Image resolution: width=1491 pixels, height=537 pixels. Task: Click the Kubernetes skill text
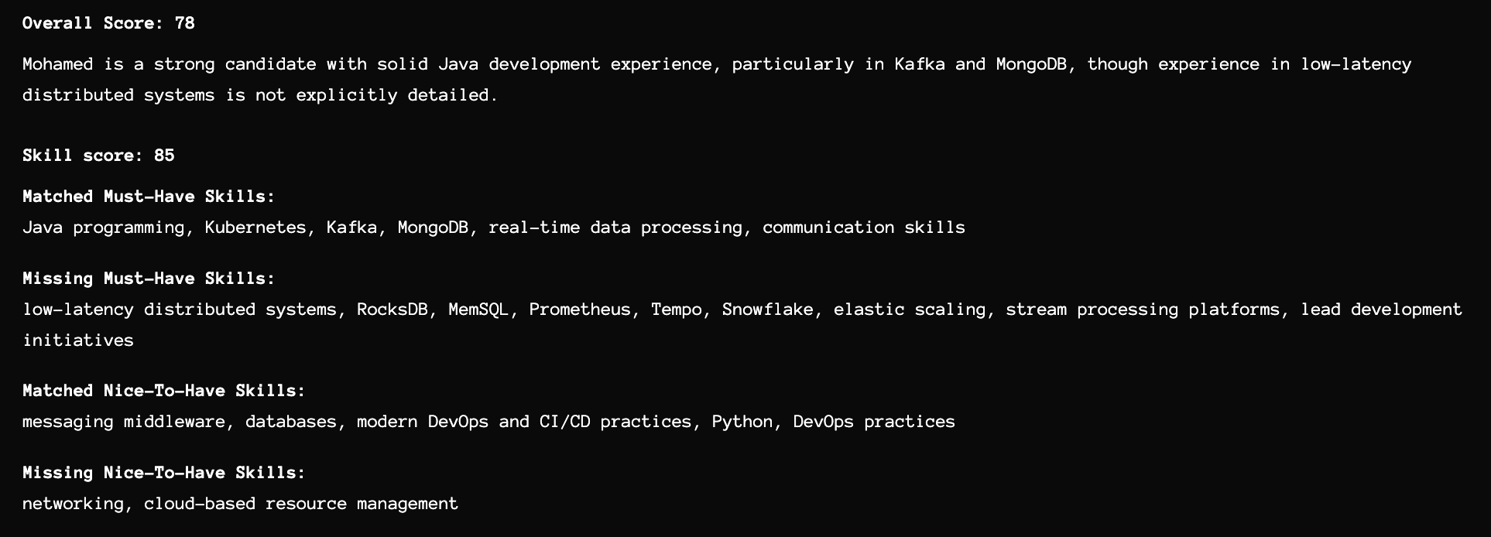click(255, 227)
